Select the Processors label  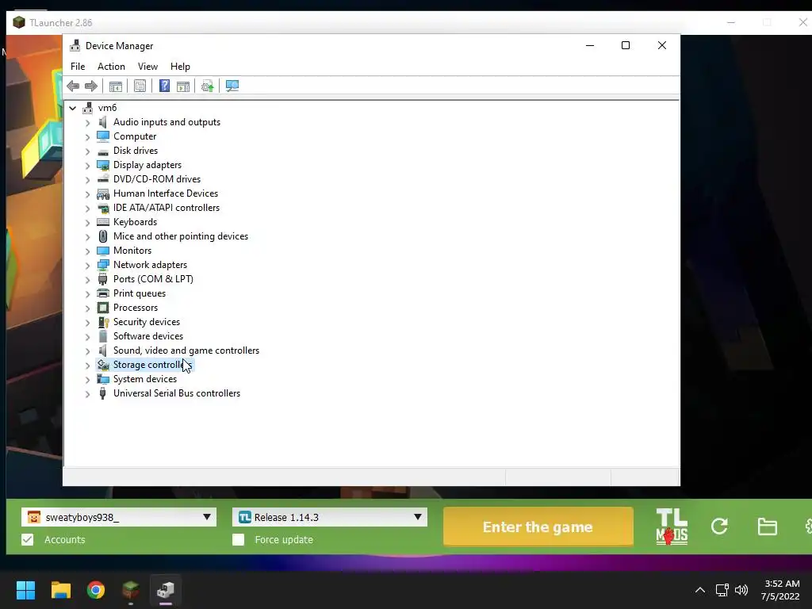coord(136,308)
